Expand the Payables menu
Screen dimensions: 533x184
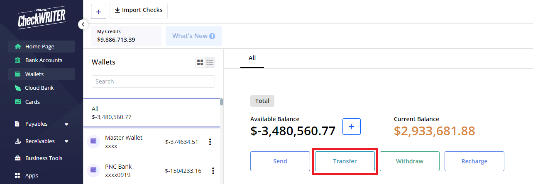tap(66, 124)
